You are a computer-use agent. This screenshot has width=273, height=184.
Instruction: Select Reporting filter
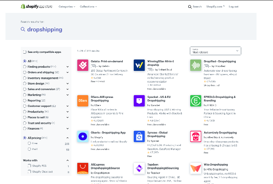click(25, 101)
